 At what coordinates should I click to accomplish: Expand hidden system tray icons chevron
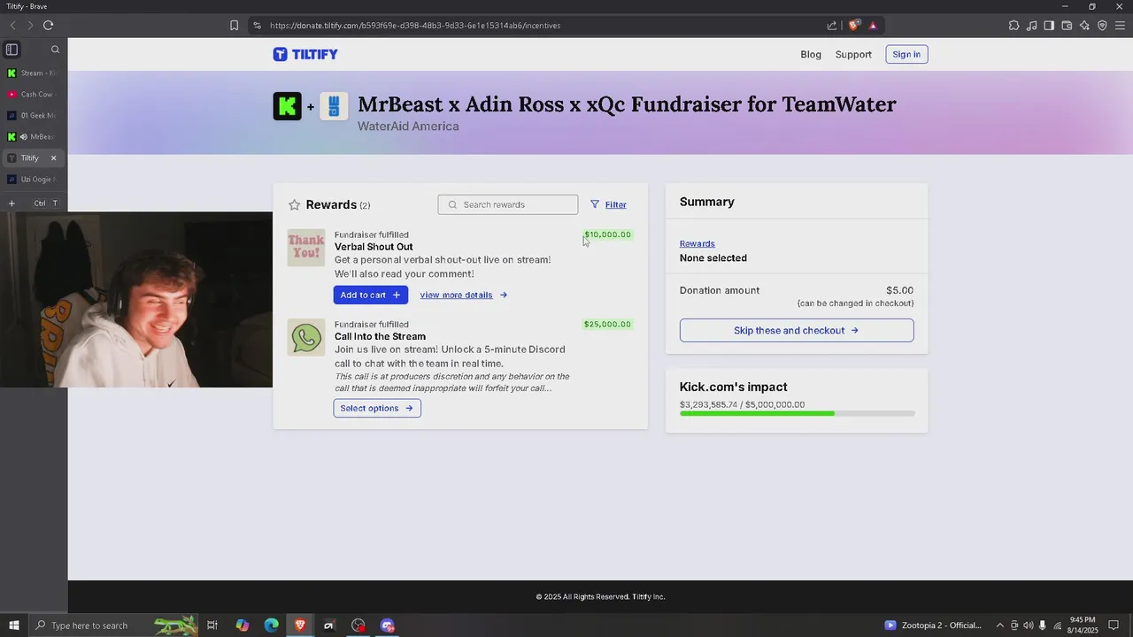[x=1000, y=625]
